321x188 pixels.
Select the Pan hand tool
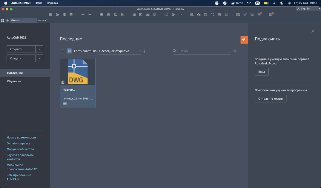pyautogui.click(x=173, y=15)
